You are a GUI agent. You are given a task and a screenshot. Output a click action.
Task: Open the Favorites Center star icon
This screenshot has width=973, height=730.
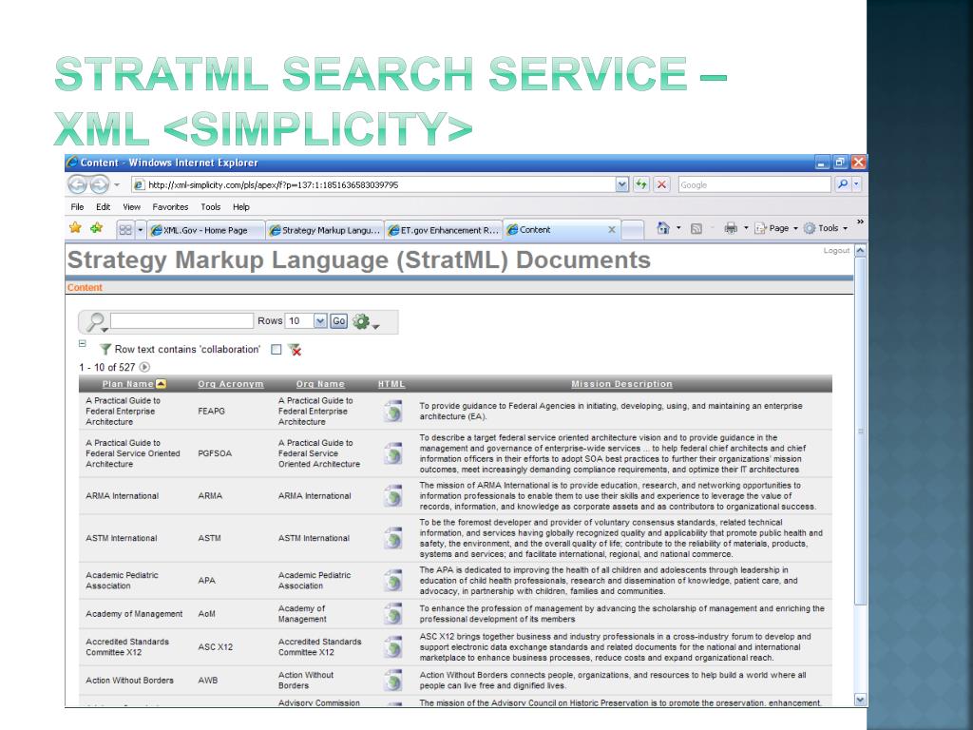75,228
